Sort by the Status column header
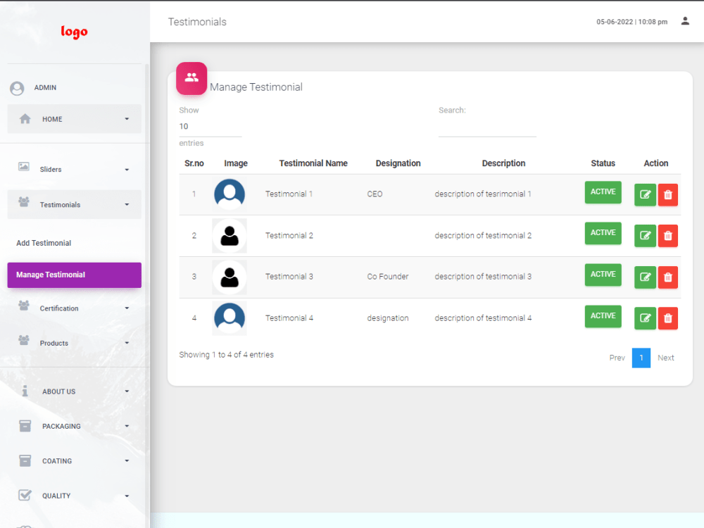Viewport: 704px width, 528px height. tap(603, 163)
